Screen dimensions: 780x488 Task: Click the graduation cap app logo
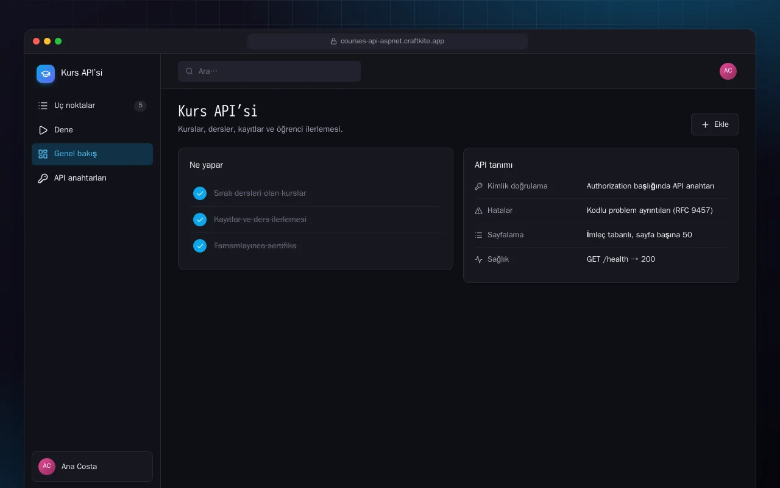click(x=46, y=74)
